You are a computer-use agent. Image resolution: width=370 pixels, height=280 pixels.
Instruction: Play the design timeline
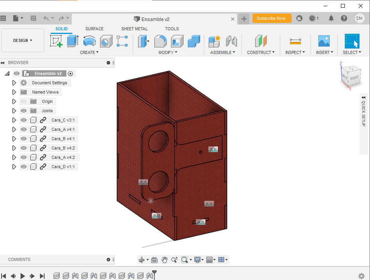click(22, 276)
